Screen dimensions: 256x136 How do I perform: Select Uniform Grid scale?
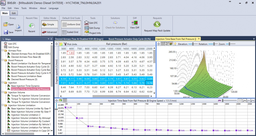[x=71, y=24]
